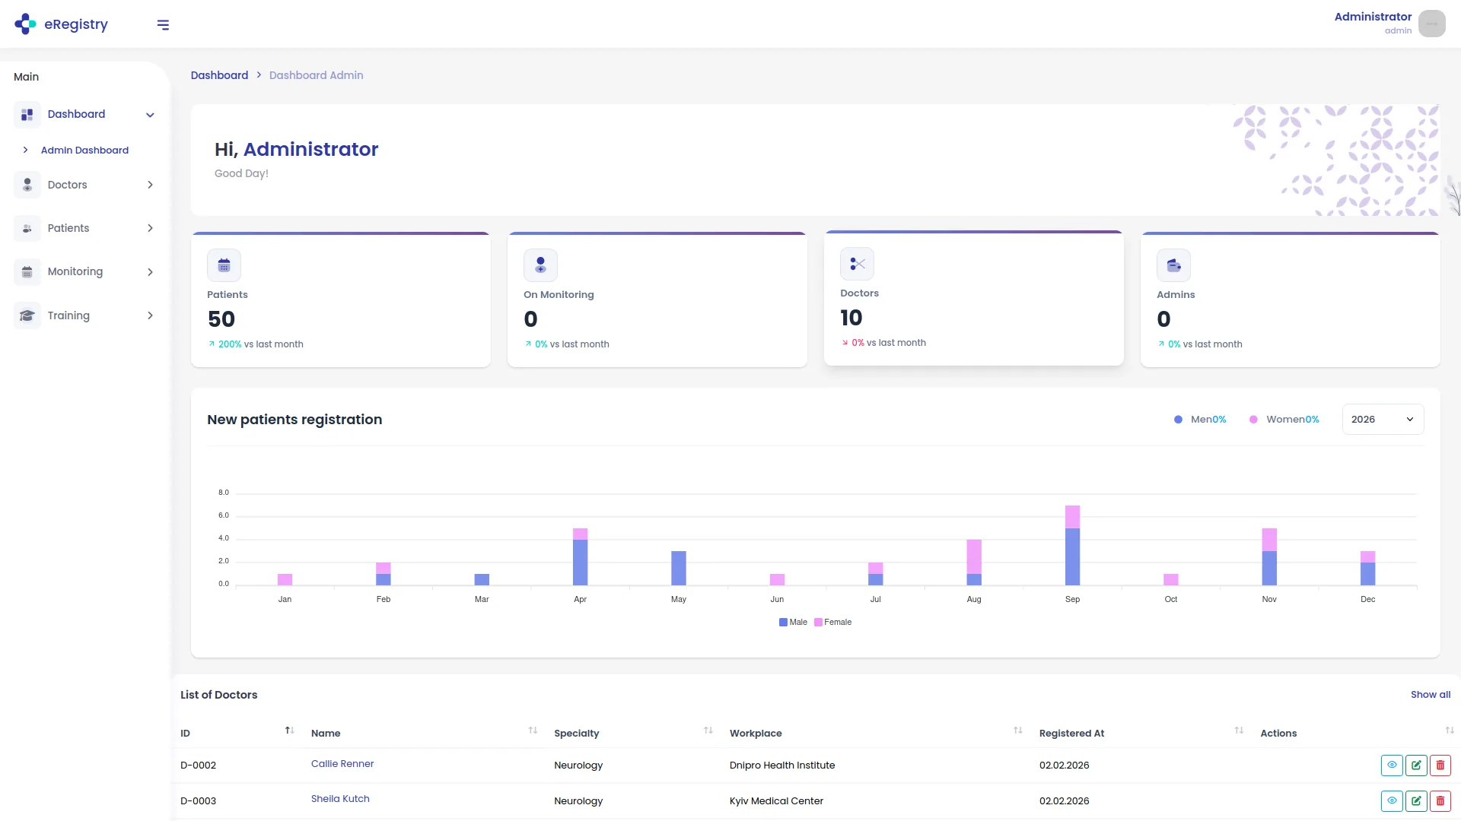Click the Doctors scissors card icon

click(x=857, y=263)
